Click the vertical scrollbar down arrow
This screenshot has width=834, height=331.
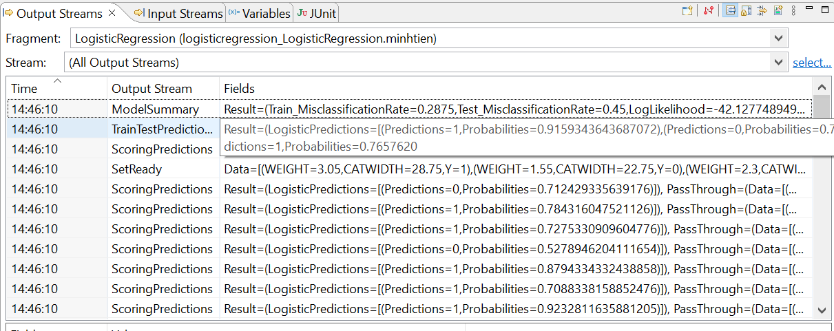[822, 310]
